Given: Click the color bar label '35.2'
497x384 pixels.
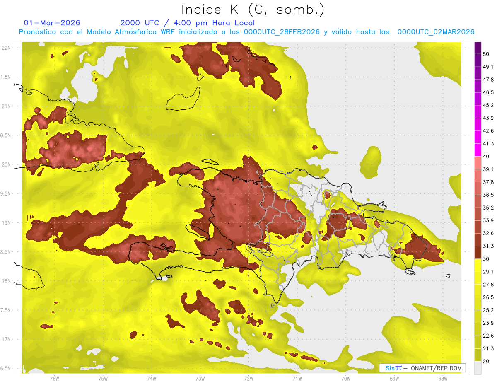Looking at the screenshot, I should [x=488, y=208].
